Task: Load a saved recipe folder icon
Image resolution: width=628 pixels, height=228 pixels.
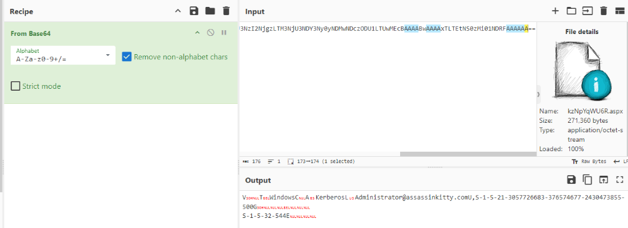Action: coord(210,11)
